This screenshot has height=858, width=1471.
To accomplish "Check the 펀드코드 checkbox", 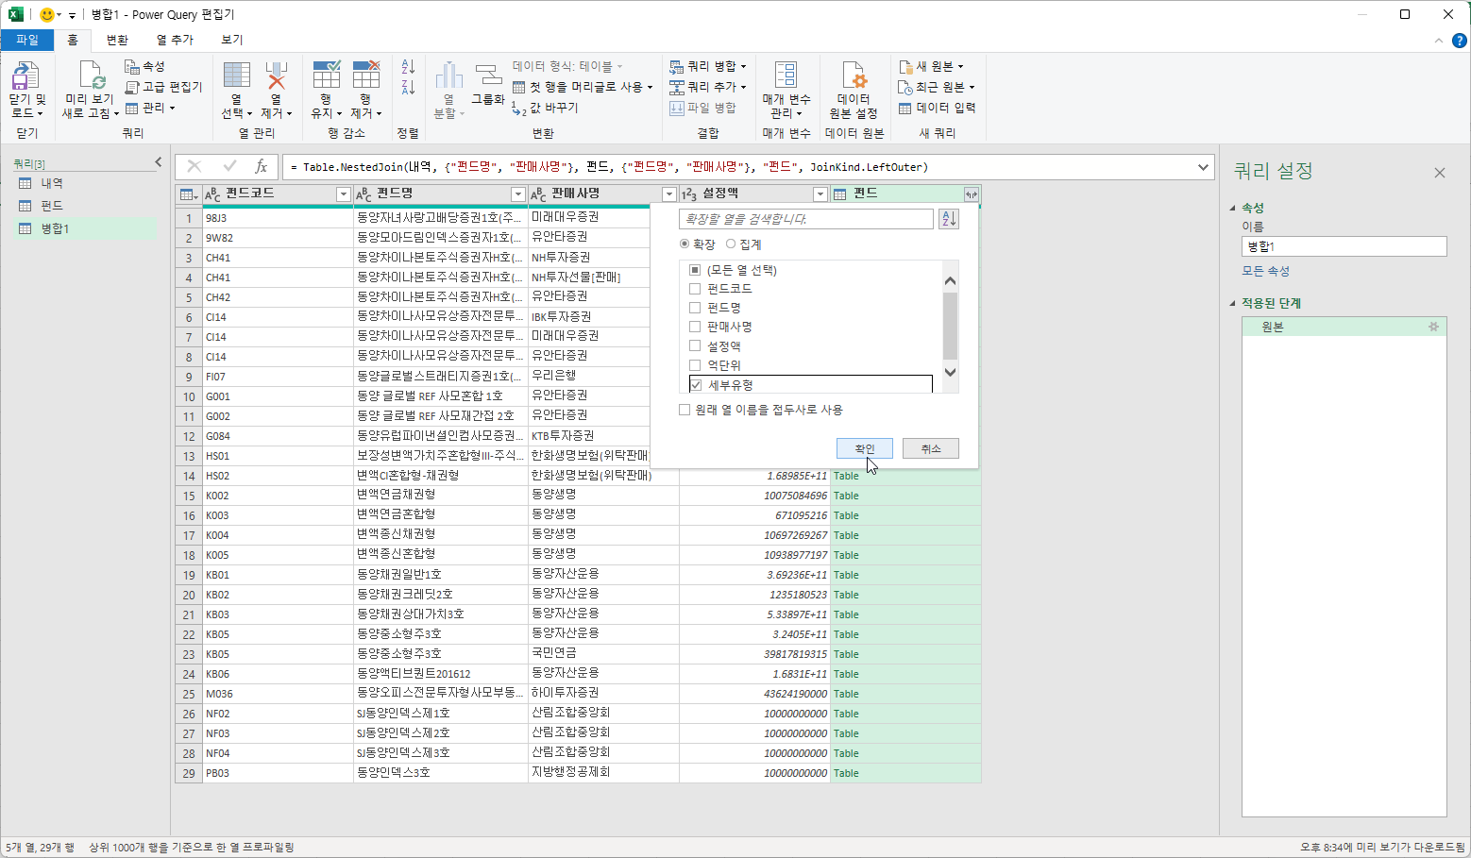I will tap(695, 289).
